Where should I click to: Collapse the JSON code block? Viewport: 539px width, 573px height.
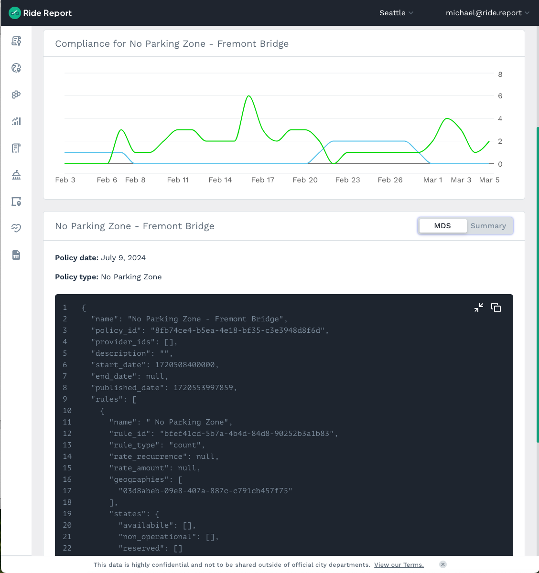478,308
